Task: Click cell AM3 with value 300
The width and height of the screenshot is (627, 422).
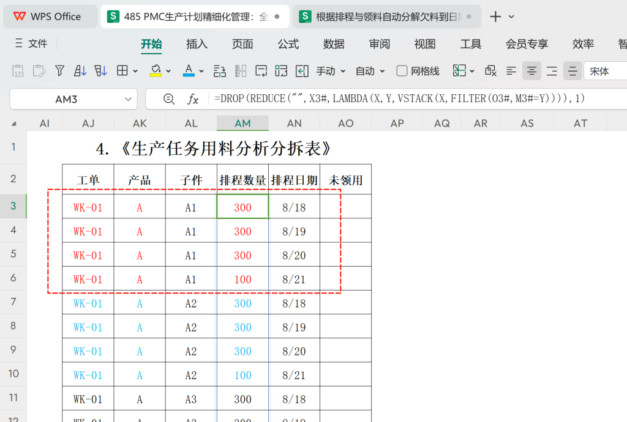Action: 242,207
